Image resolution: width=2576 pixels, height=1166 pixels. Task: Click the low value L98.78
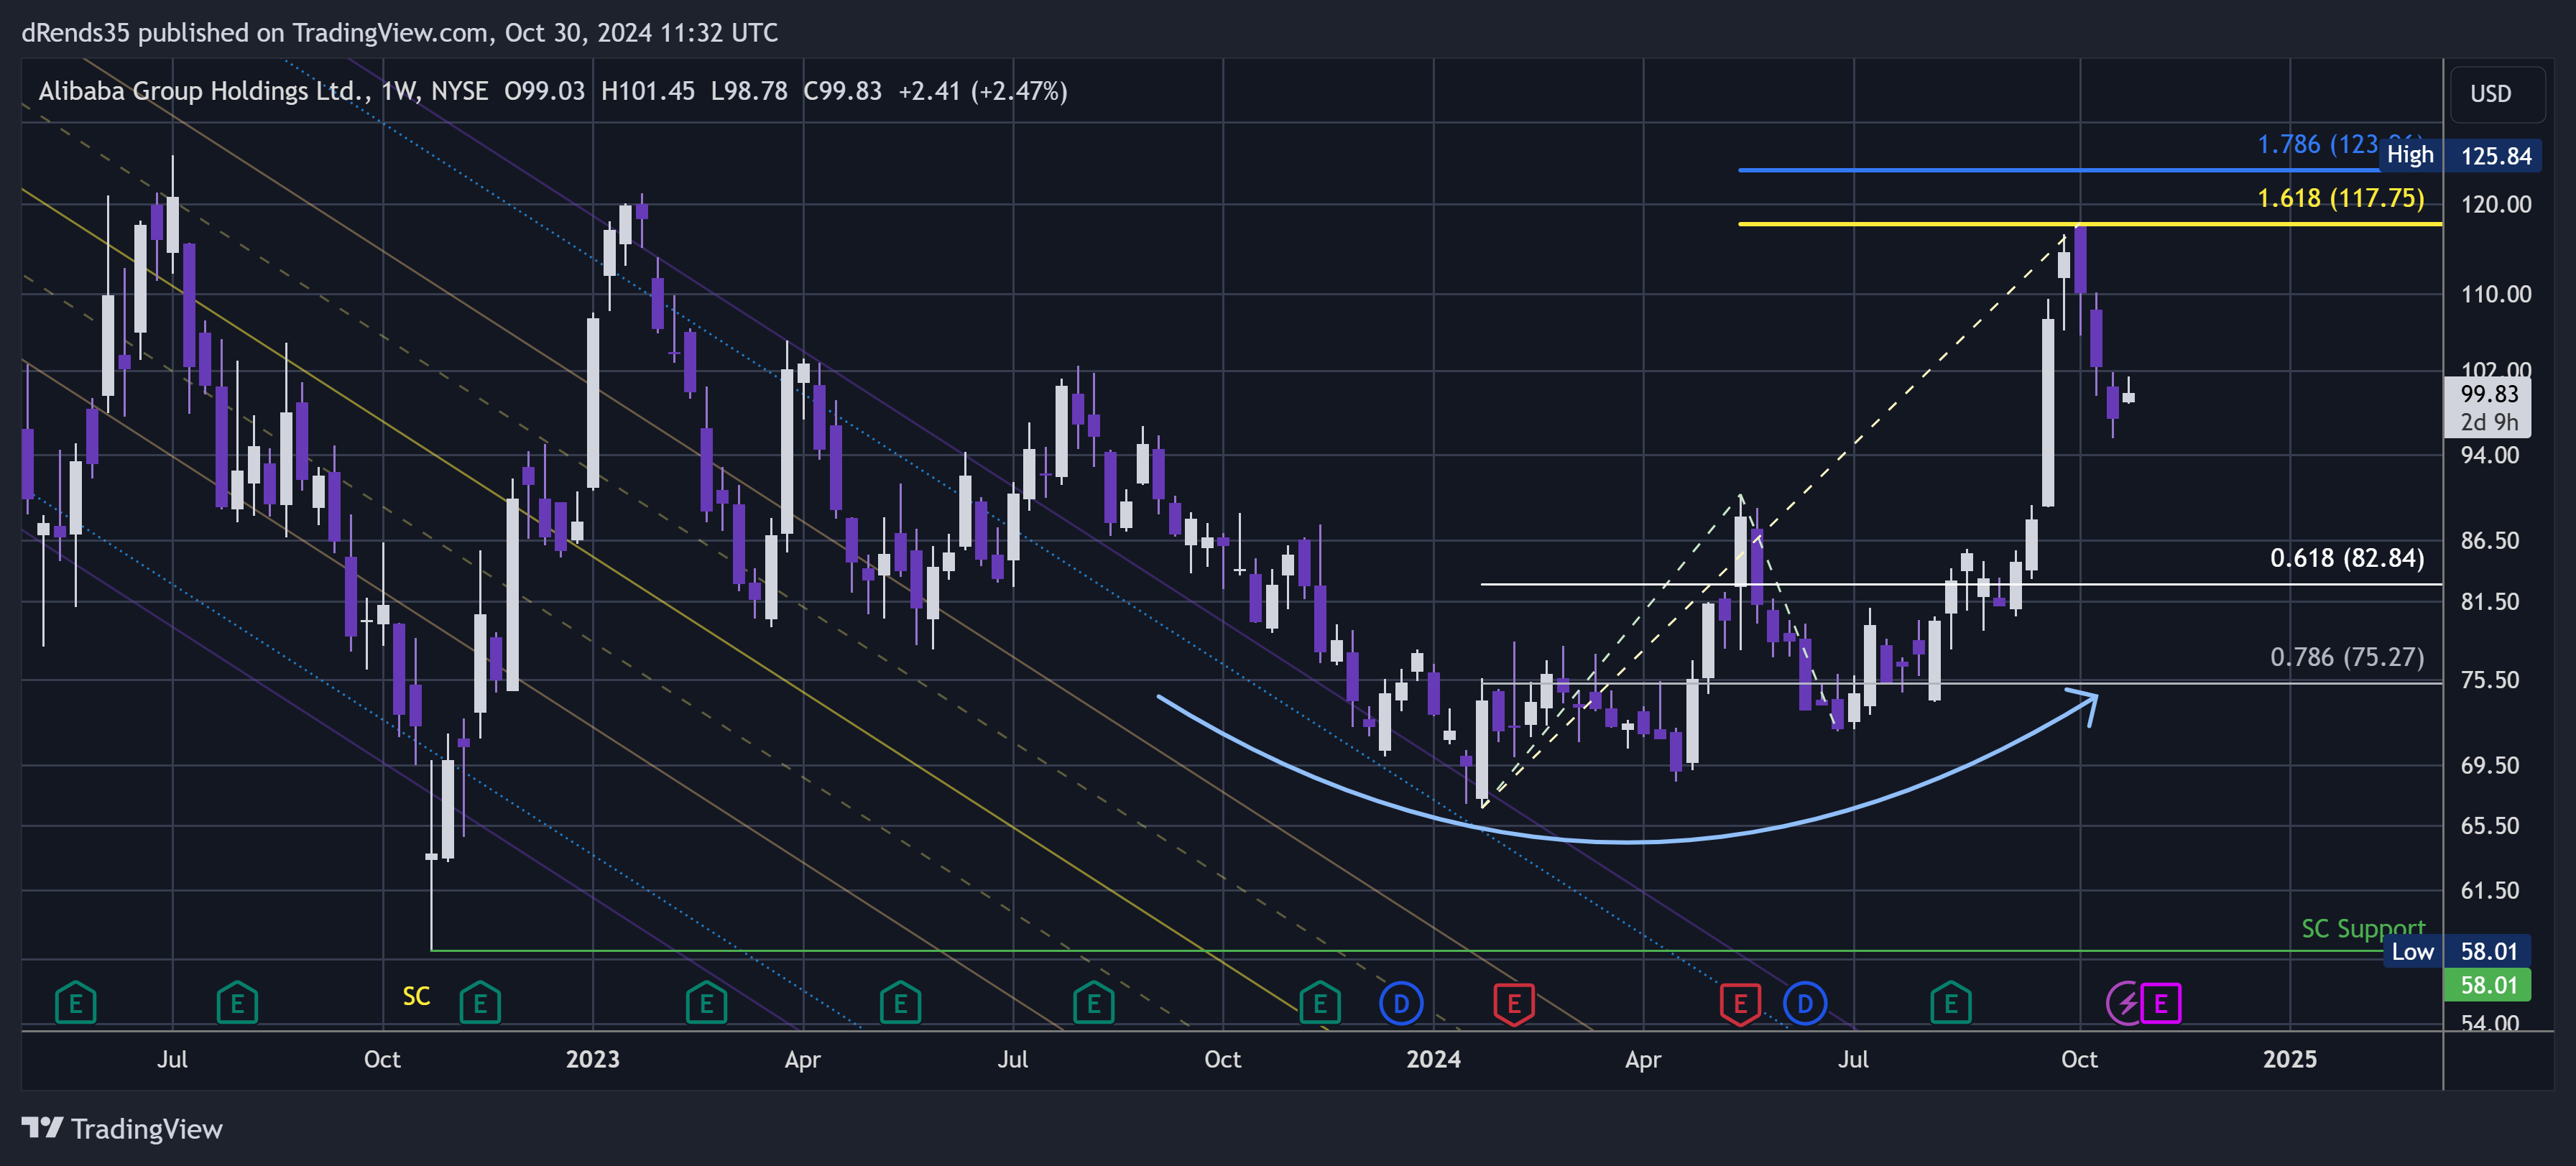(749, 91)
